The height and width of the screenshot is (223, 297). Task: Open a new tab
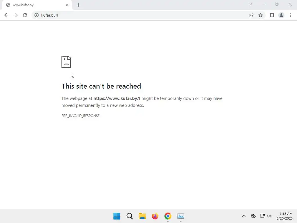(x=78, y=5)
